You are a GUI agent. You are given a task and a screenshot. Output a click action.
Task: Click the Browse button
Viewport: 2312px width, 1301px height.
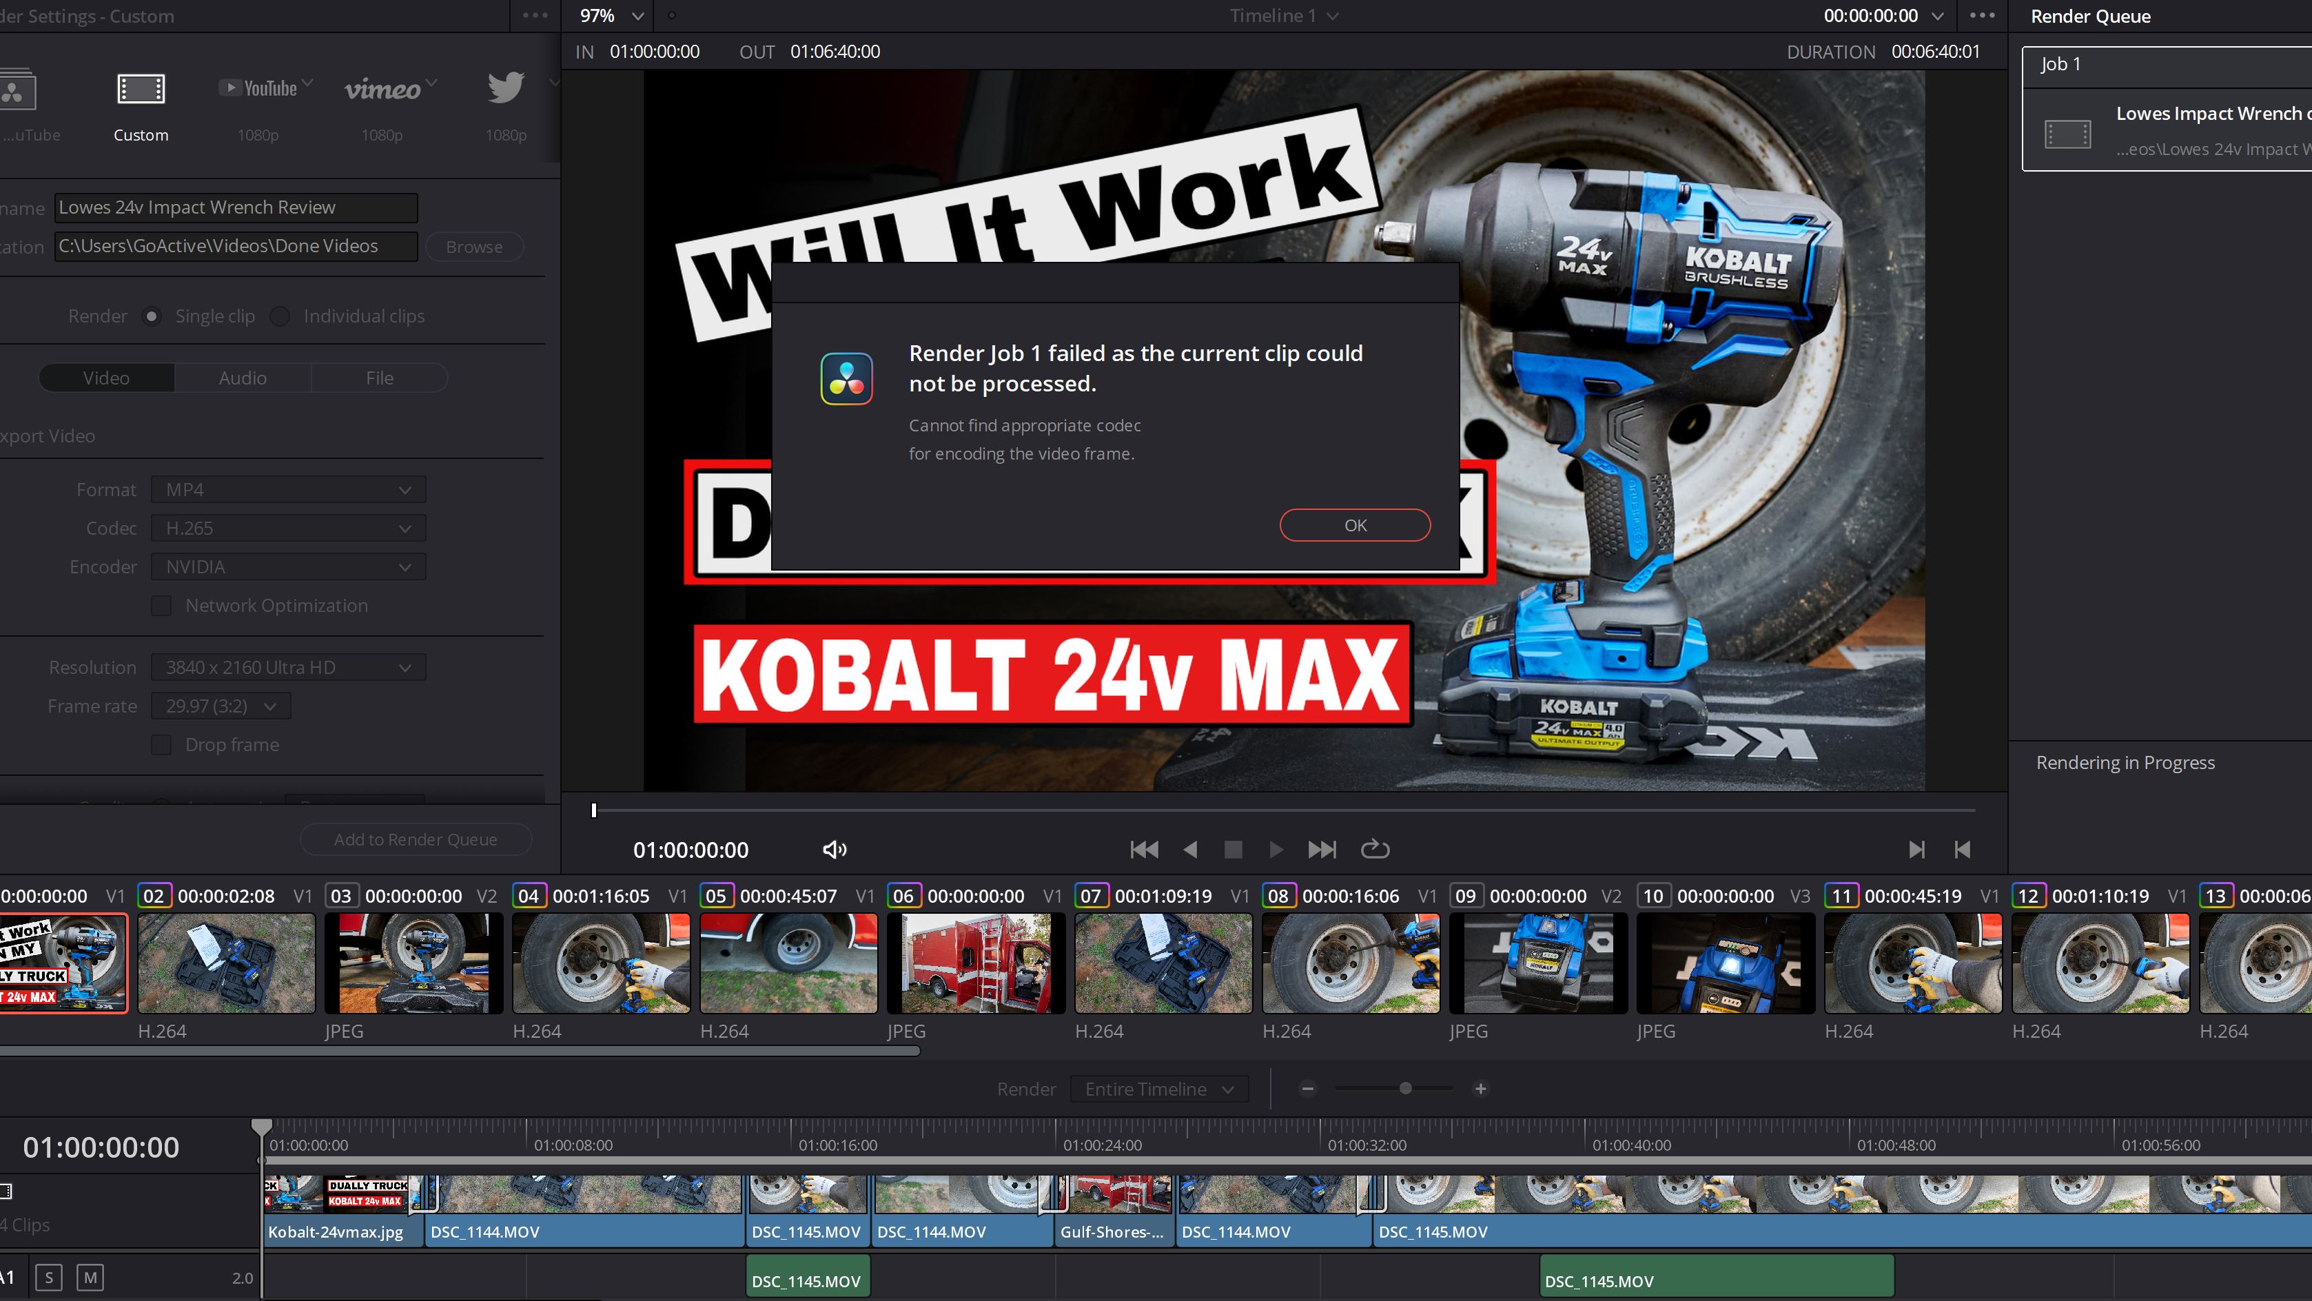point(474,247)
